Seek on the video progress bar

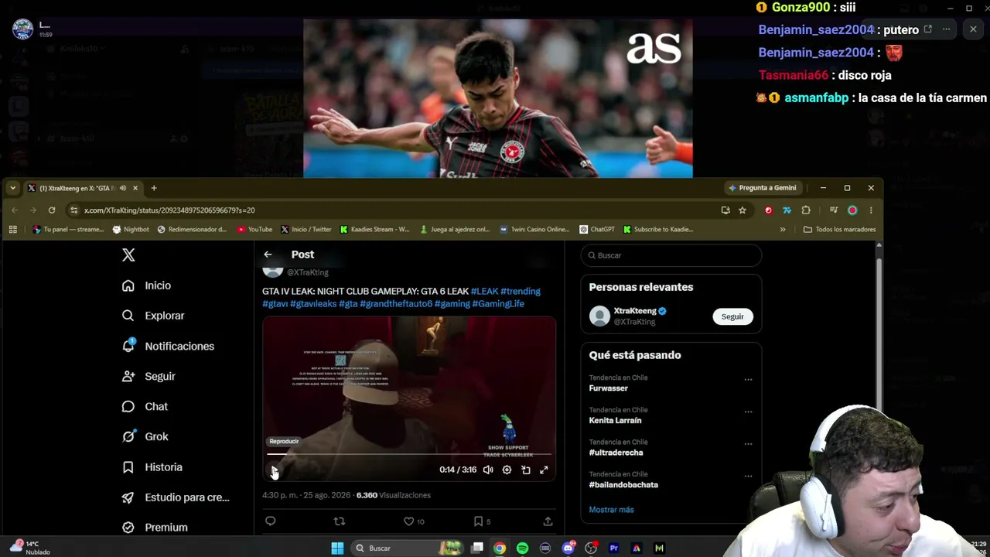coord(409,454)
